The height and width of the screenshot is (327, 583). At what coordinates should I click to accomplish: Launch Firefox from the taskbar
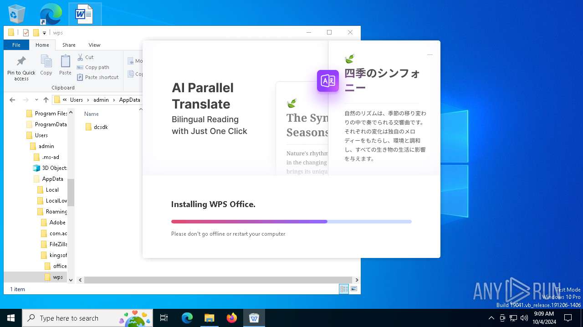coord(232,318)
